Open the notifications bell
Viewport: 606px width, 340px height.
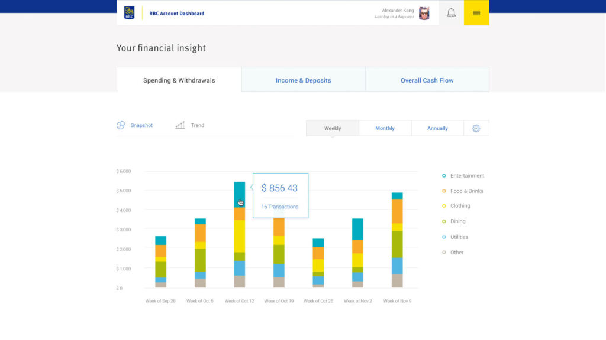click(x=451, y=13)
